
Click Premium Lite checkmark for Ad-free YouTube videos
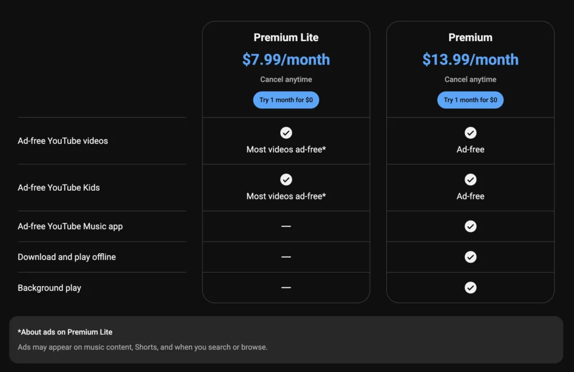[286, 132]
